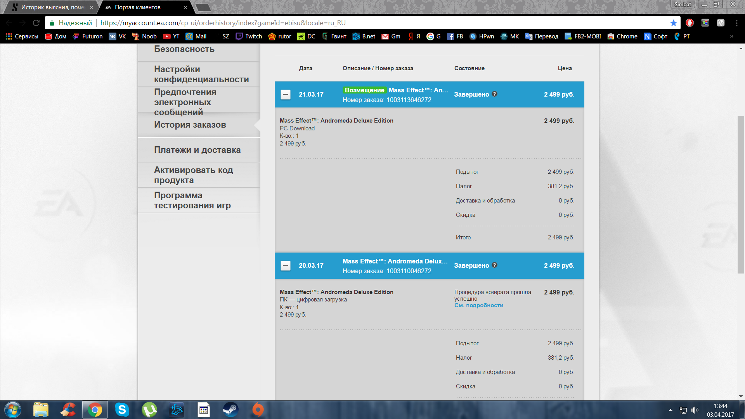Close the Портал клиентов tab
Screen dimensions: 745x419
tap(185, 7)
